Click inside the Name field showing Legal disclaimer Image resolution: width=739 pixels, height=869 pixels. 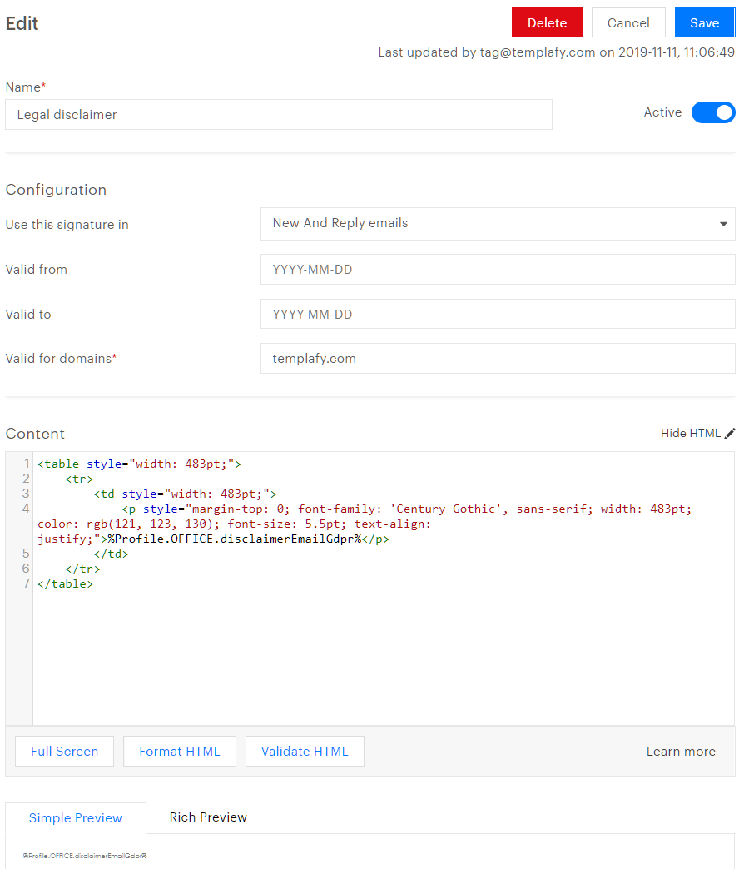(279, 114)
